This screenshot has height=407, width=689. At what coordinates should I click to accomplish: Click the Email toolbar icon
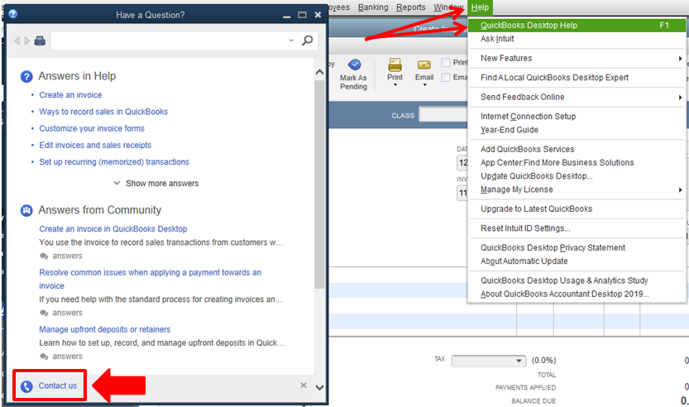(424, 65)
